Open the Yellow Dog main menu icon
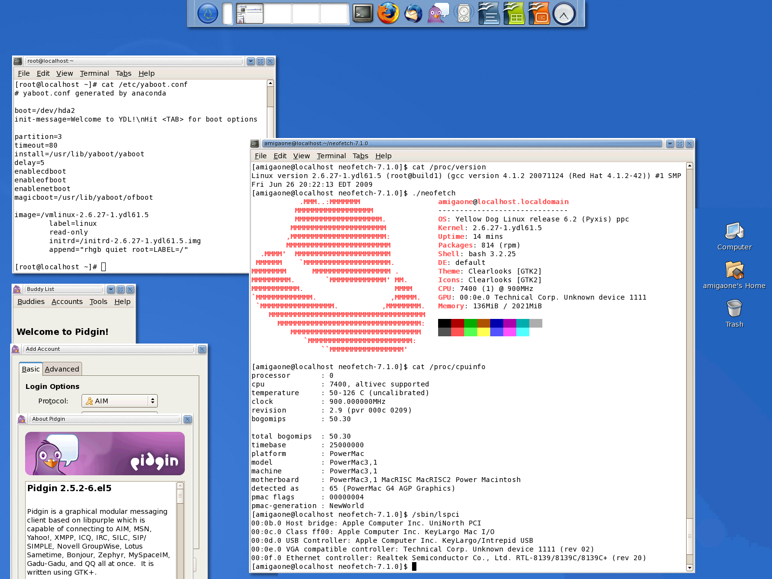Image resolution: width=772 pixels, height=579 pixels. 208,13
